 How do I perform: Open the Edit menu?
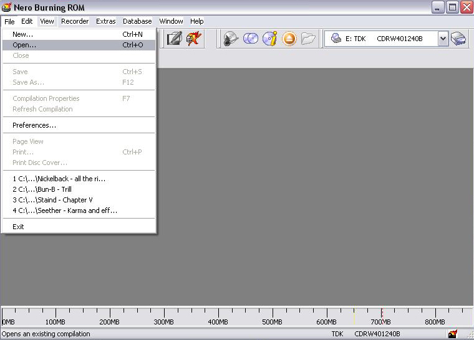(x=27, y=21)
